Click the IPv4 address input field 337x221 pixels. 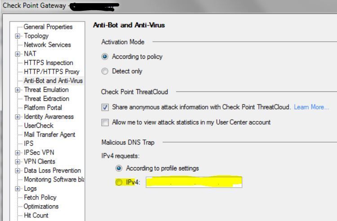point(194,182)
